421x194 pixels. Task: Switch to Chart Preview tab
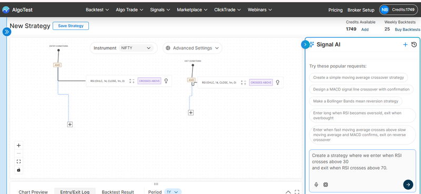pos(33,192)
